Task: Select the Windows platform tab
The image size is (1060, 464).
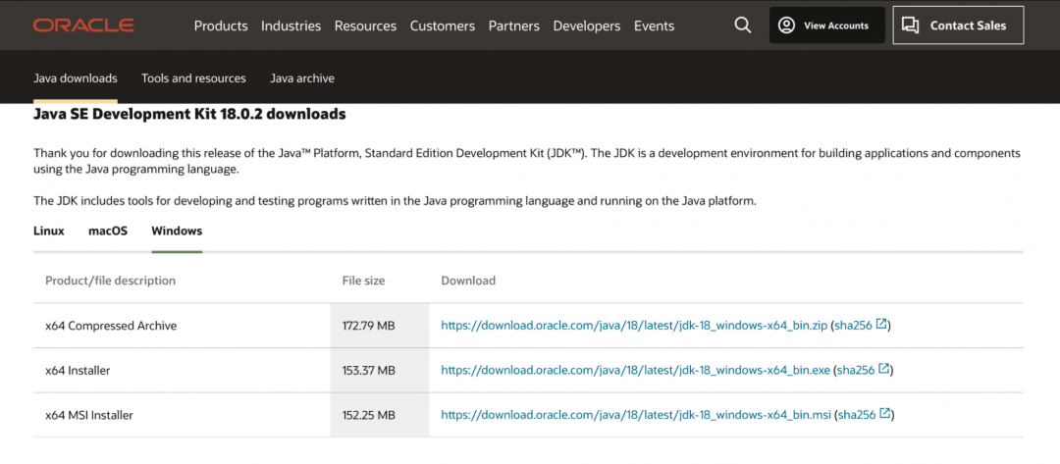Action: 177,232
